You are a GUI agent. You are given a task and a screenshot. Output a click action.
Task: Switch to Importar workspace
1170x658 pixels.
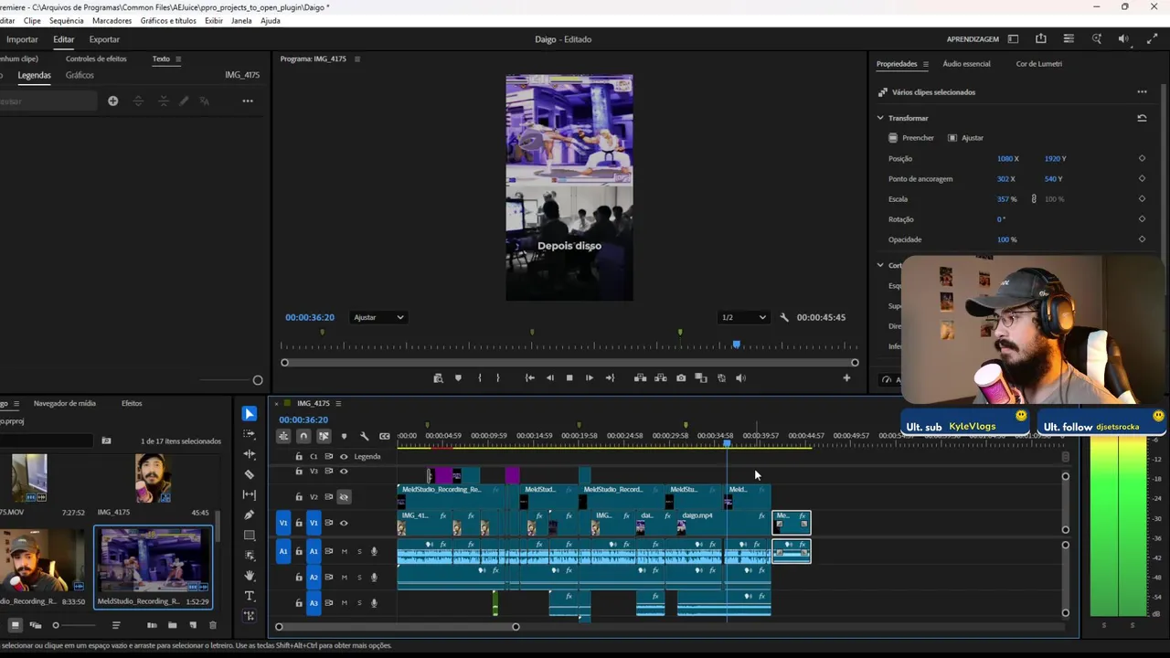point(22,39)
